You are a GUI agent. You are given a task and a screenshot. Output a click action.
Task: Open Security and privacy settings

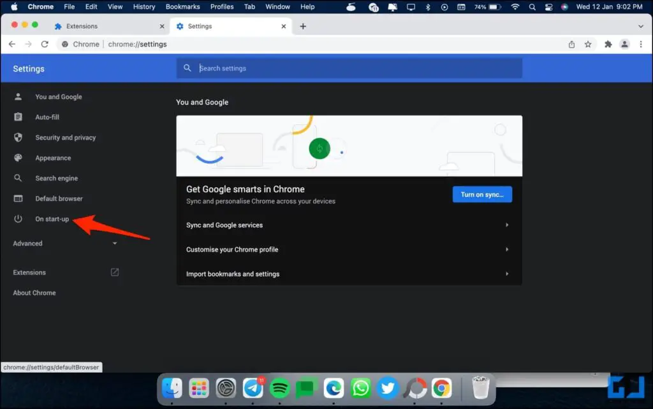66,137
